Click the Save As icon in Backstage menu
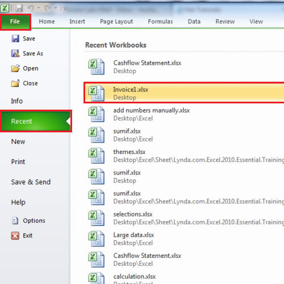The image size is (284, 284). pyautogui.click(x=15, y=53)
